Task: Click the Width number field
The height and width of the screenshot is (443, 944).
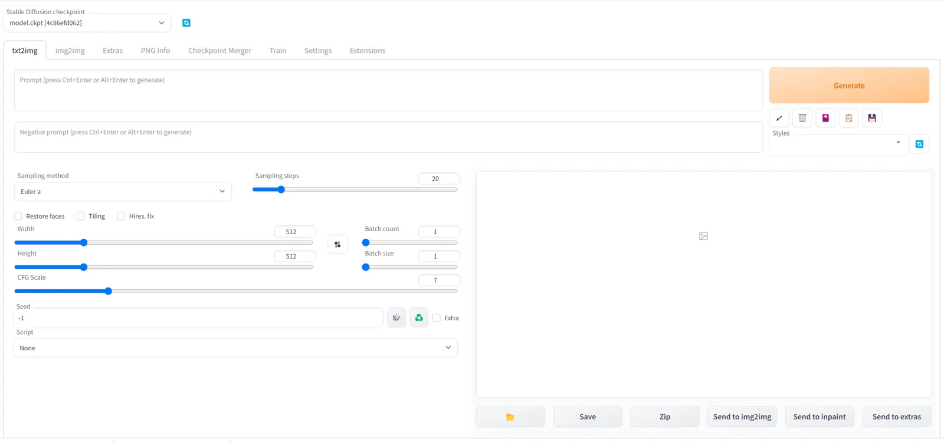Action: (295, 232)
